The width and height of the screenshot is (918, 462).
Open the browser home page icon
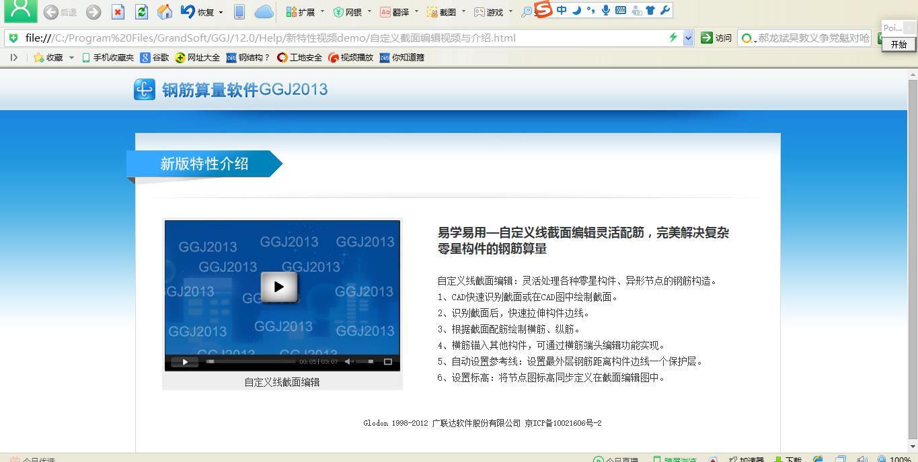(164, 12)
